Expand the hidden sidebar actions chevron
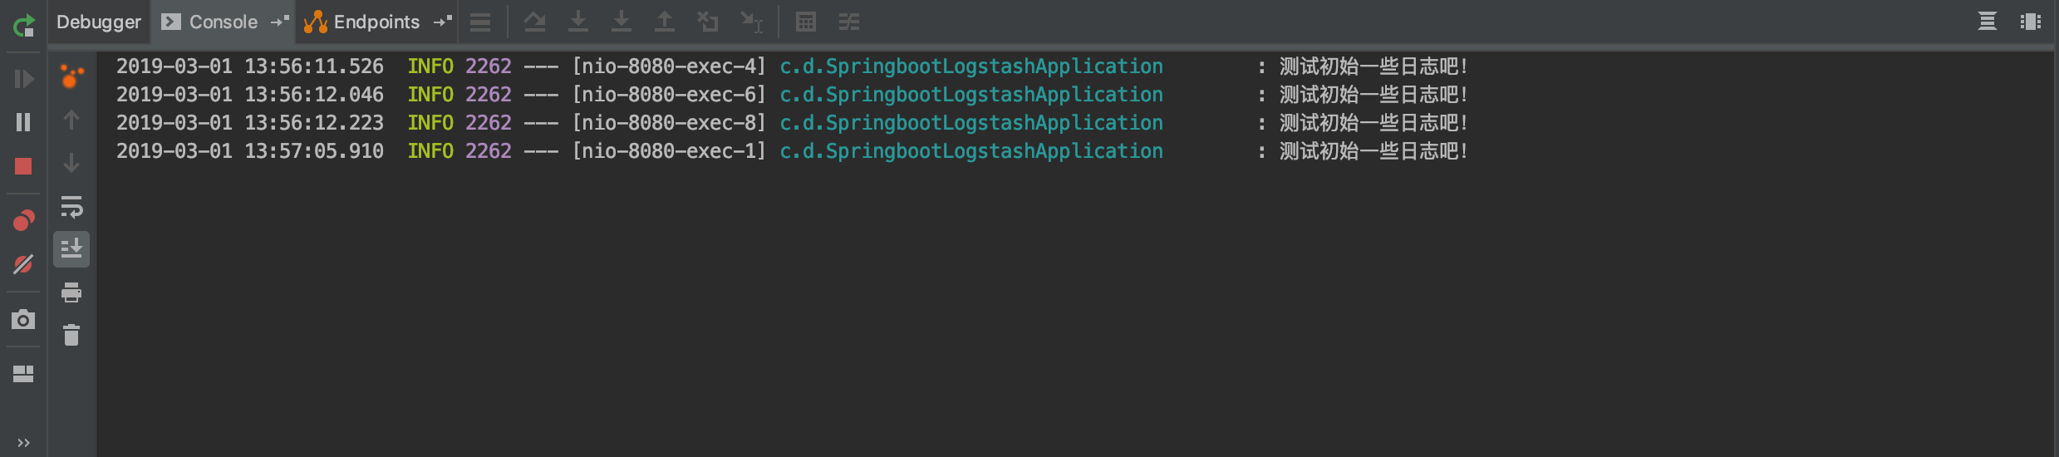The width and height of the screenshot is (2059, 457). (x=23, y=443)
